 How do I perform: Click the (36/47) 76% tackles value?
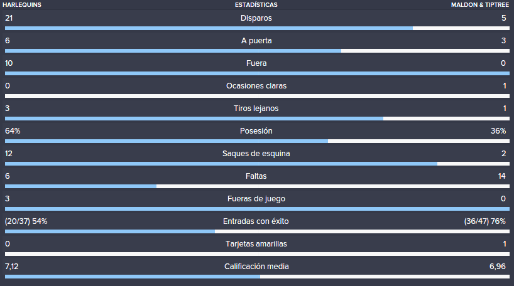(x=485, y=221)
